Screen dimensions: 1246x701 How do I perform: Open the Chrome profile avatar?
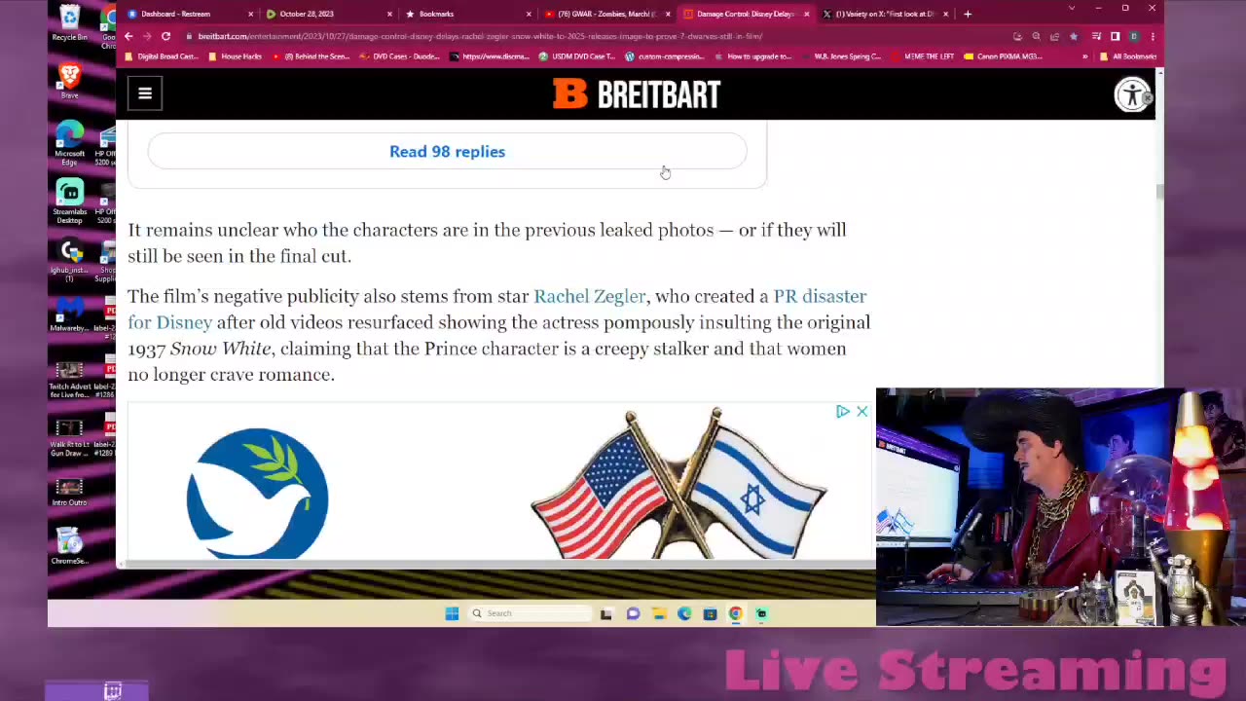click(1134, 36)
